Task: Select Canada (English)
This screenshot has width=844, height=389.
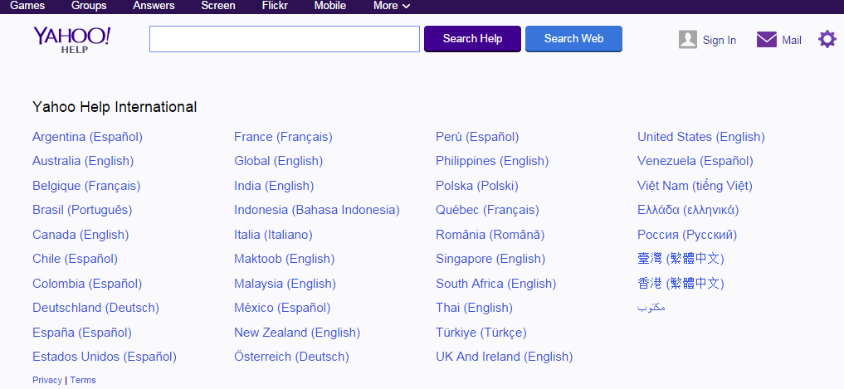Action: tap(80, 235)
